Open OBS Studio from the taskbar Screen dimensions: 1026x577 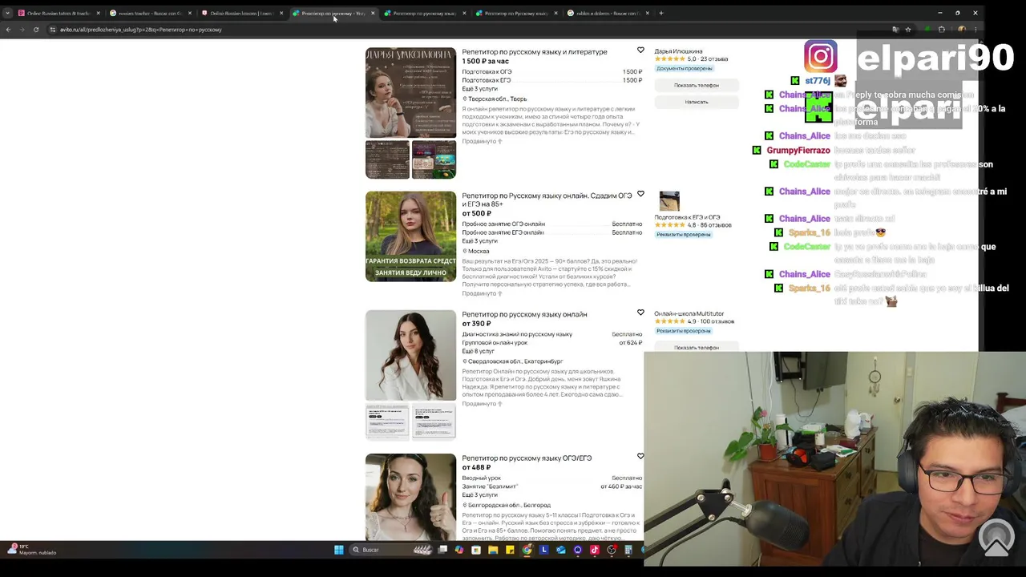click(612, 550)
